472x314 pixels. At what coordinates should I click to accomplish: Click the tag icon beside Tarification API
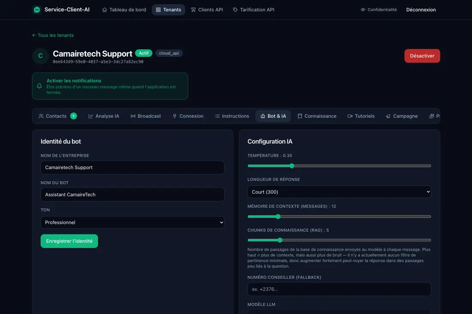(x=235, y=10)
